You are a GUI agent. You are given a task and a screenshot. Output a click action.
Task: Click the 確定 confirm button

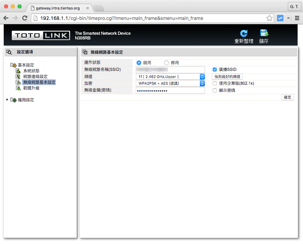[287, 97]
